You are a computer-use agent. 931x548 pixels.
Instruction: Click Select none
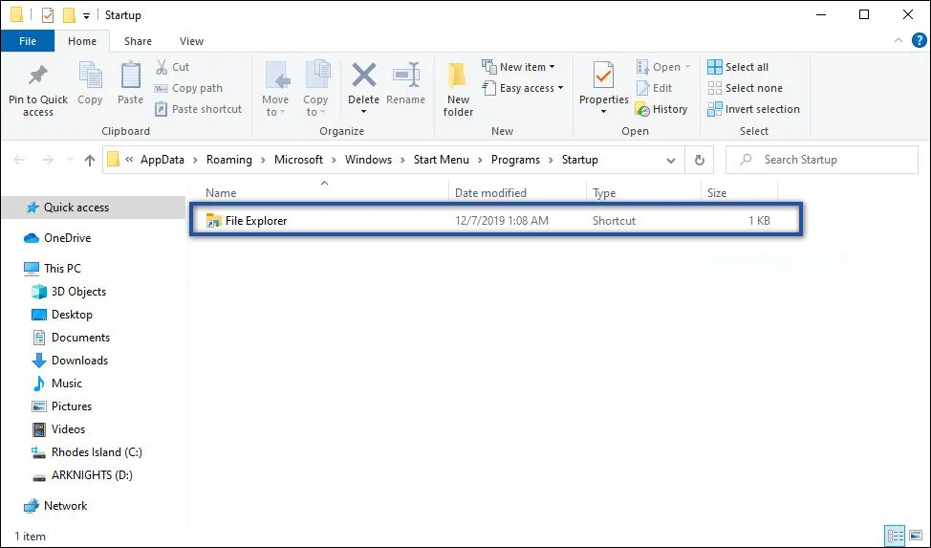coord(746,88)
